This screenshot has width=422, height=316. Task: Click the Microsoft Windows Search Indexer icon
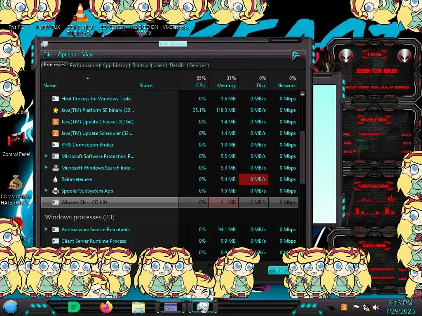tap(56, 168)
